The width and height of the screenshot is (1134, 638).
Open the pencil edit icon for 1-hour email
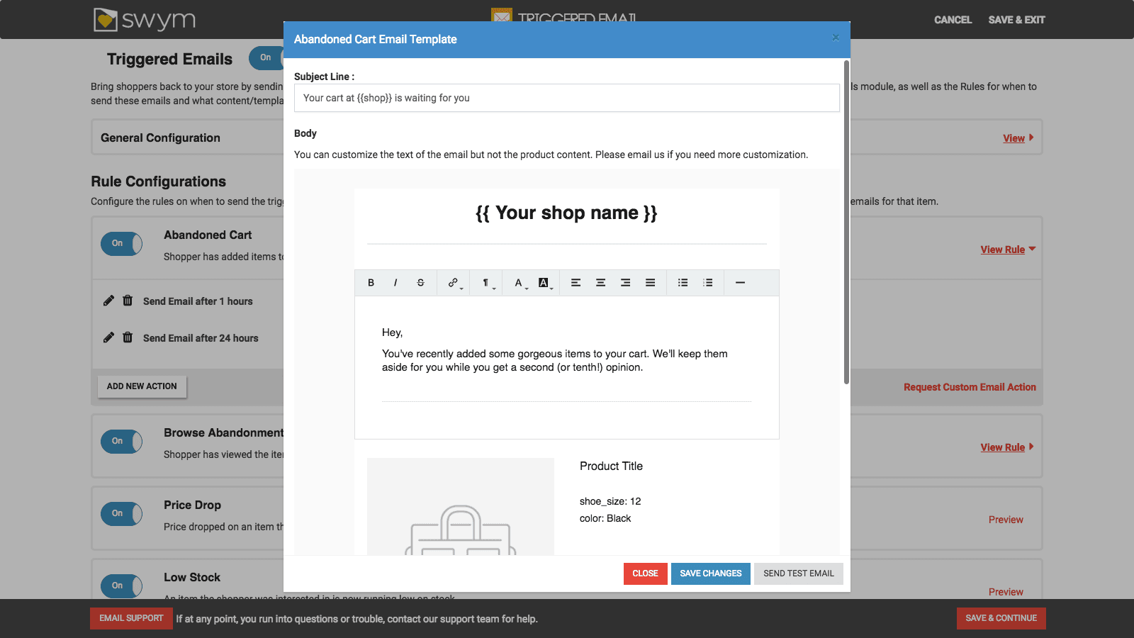pyautogui.click(x=108, y=301)
